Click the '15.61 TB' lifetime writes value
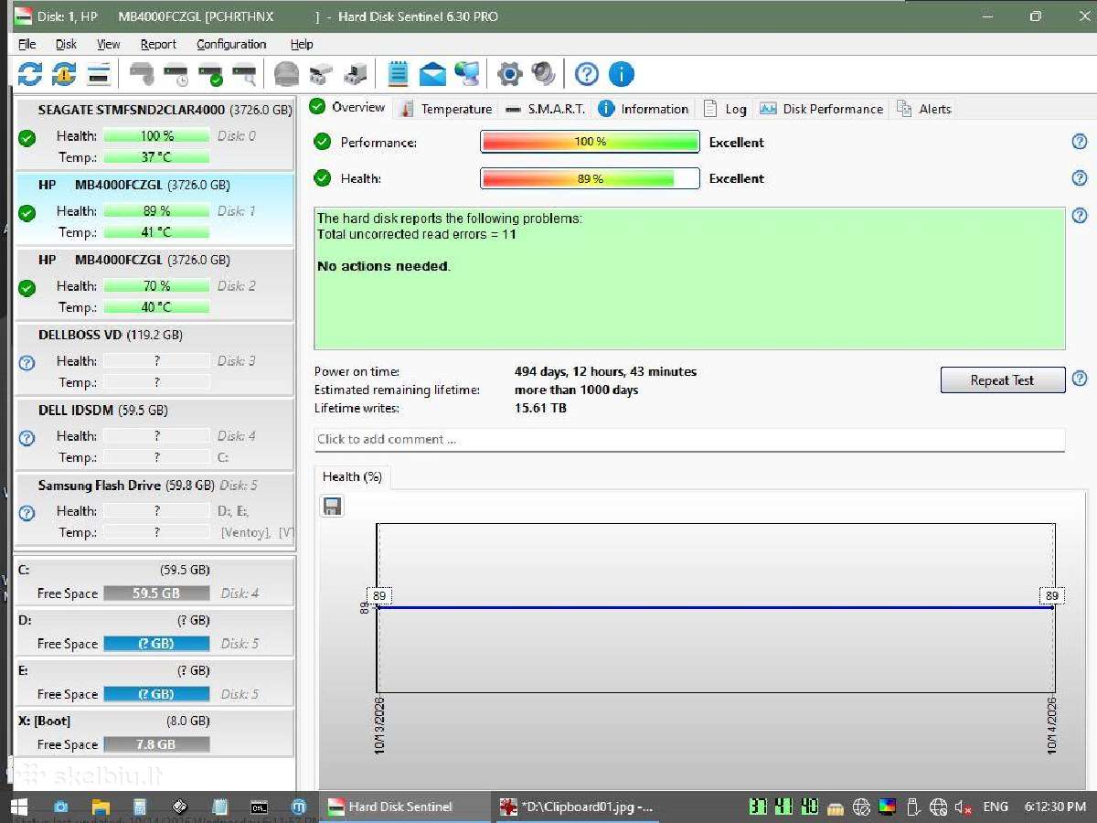Screen dimensions: 1097x823 pyautogui.click(x=540, y=408)
